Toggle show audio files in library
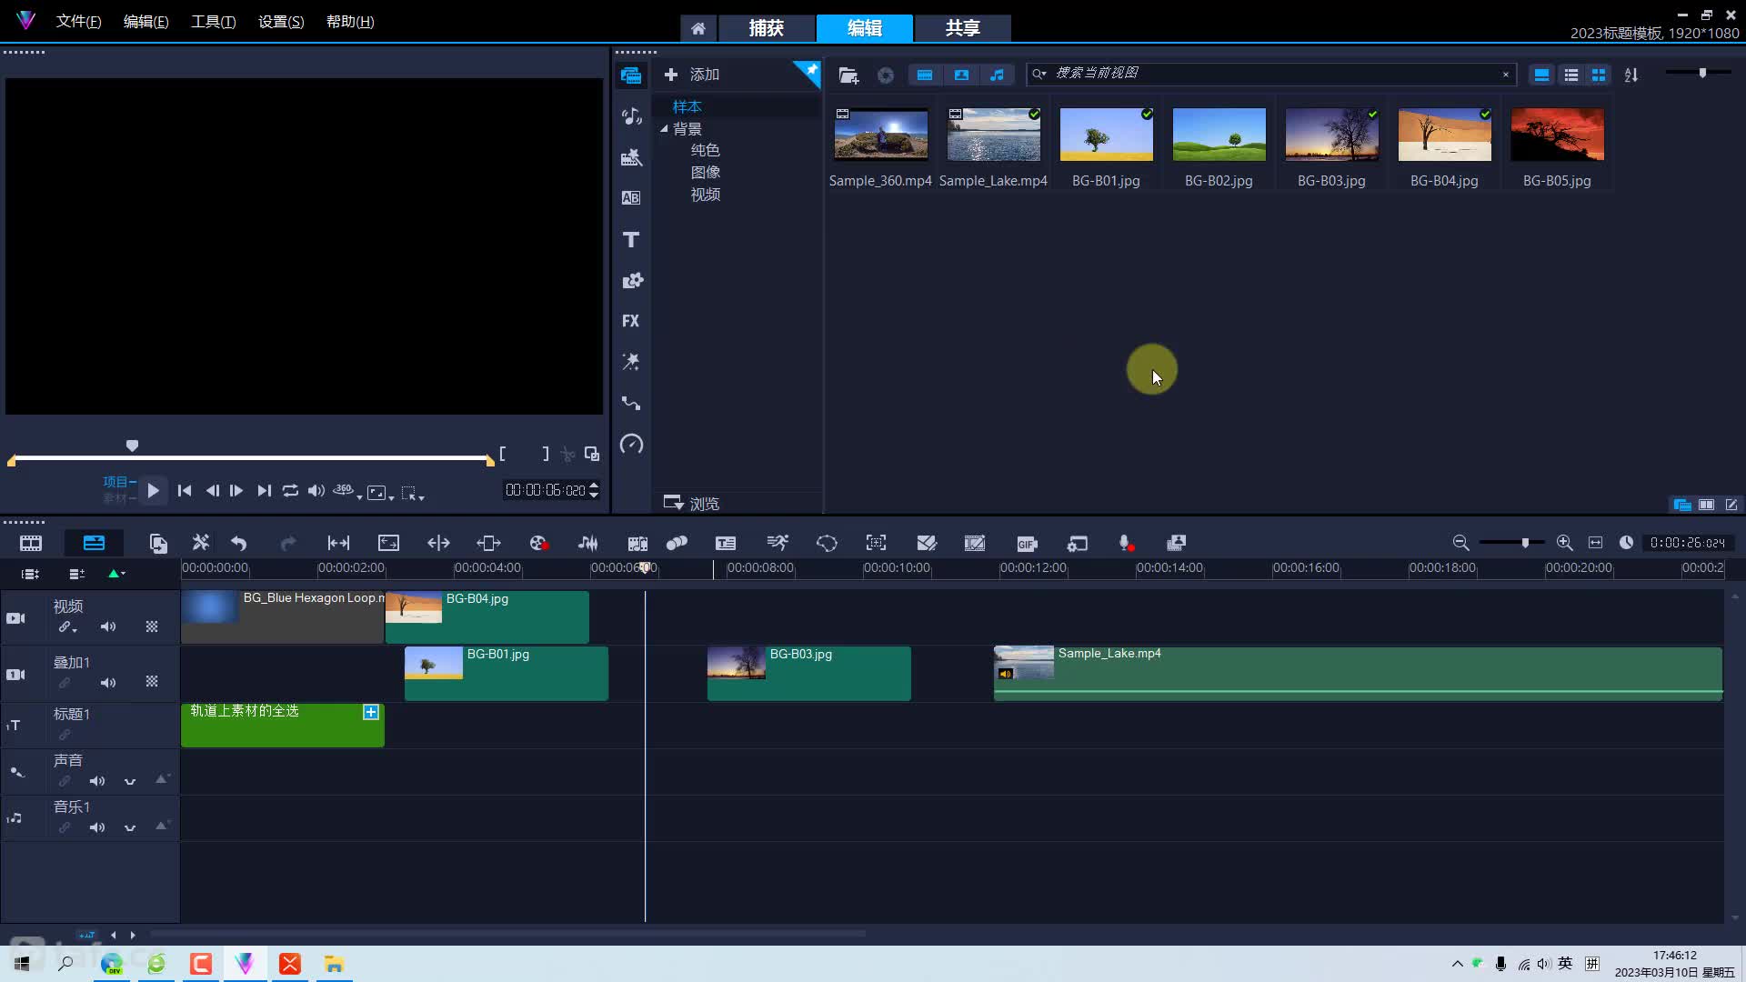 point(998,75)
